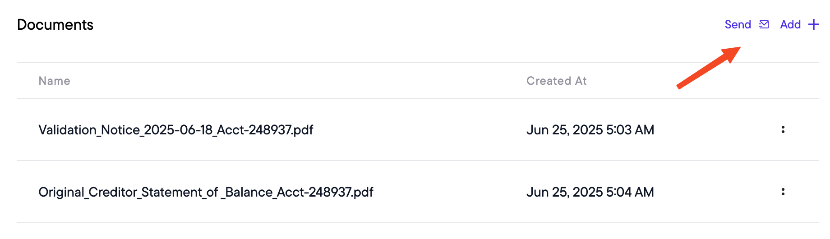
Task: Select the Validation Notice row's empty middle area
Action: [x=420, y=130]
